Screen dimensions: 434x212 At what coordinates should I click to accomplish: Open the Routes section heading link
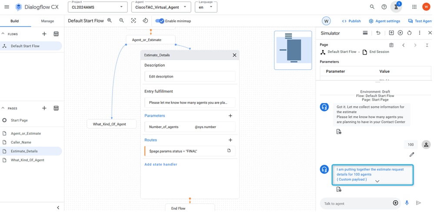[151, 140]
